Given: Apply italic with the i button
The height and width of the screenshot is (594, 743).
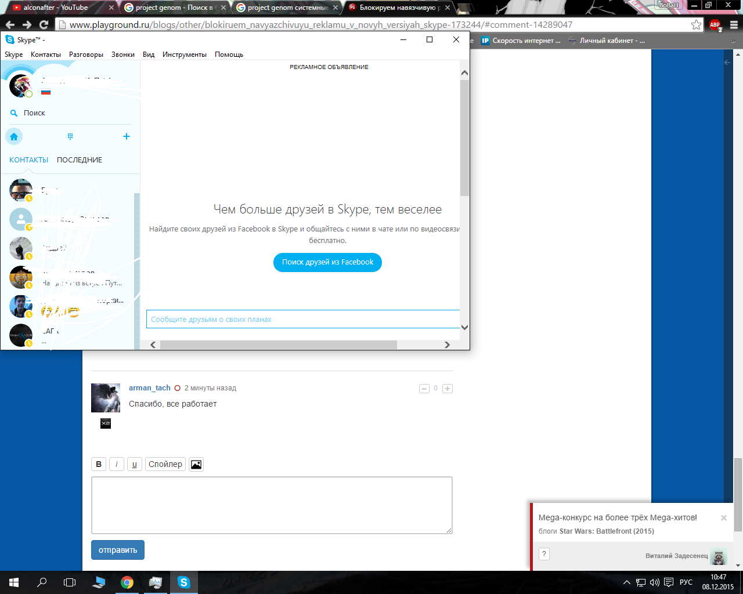Looking at the screenshot, I should point(117,464).
